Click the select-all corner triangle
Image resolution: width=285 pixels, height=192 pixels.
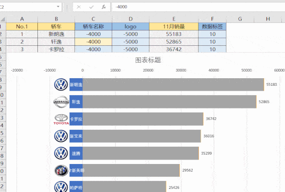[3, 19]
